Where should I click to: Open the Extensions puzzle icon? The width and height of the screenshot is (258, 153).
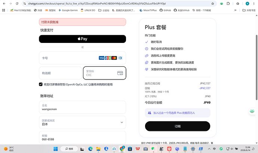click(x=228, y=3)
